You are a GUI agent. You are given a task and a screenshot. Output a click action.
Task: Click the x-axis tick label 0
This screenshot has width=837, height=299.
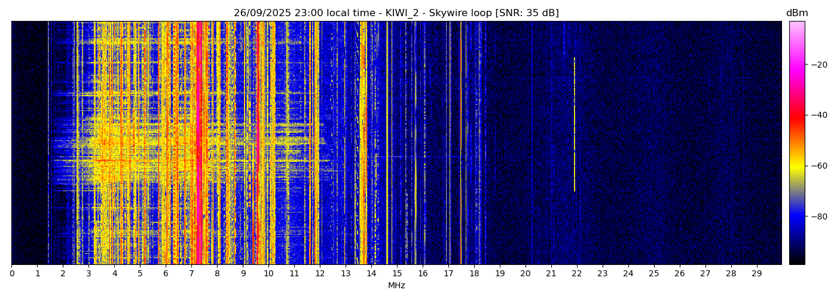12,274
